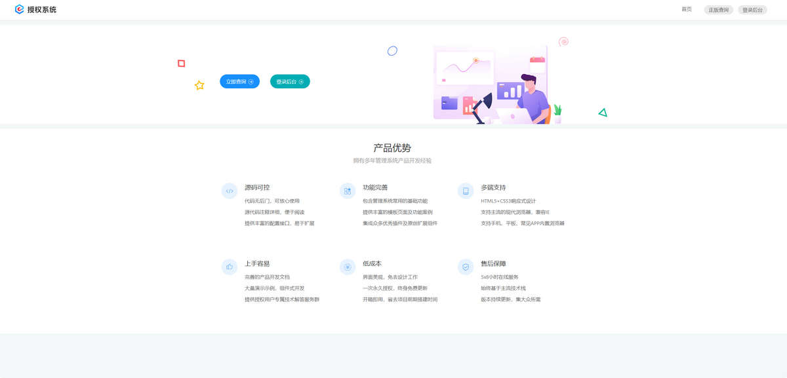Click the 上手容易 thumbs-up icon
787x378 pixels.
[x=230, y=267]
